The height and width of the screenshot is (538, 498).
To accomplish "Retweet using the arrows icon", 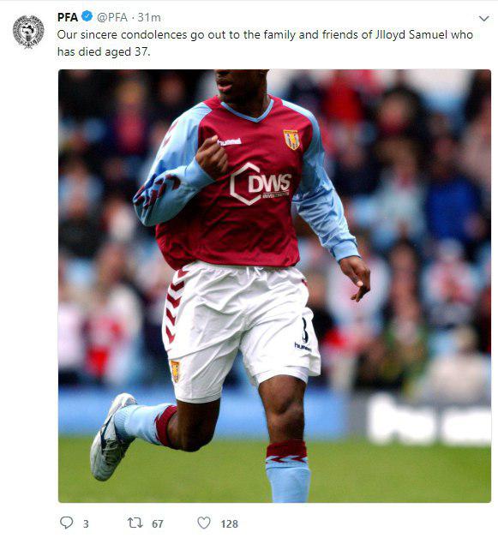I will click(x=135, y=523).
